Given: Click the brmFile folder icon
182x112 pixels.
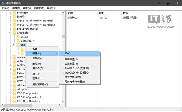Looking at the screenshot, I should pyautogui.click(x=14, y=17).
